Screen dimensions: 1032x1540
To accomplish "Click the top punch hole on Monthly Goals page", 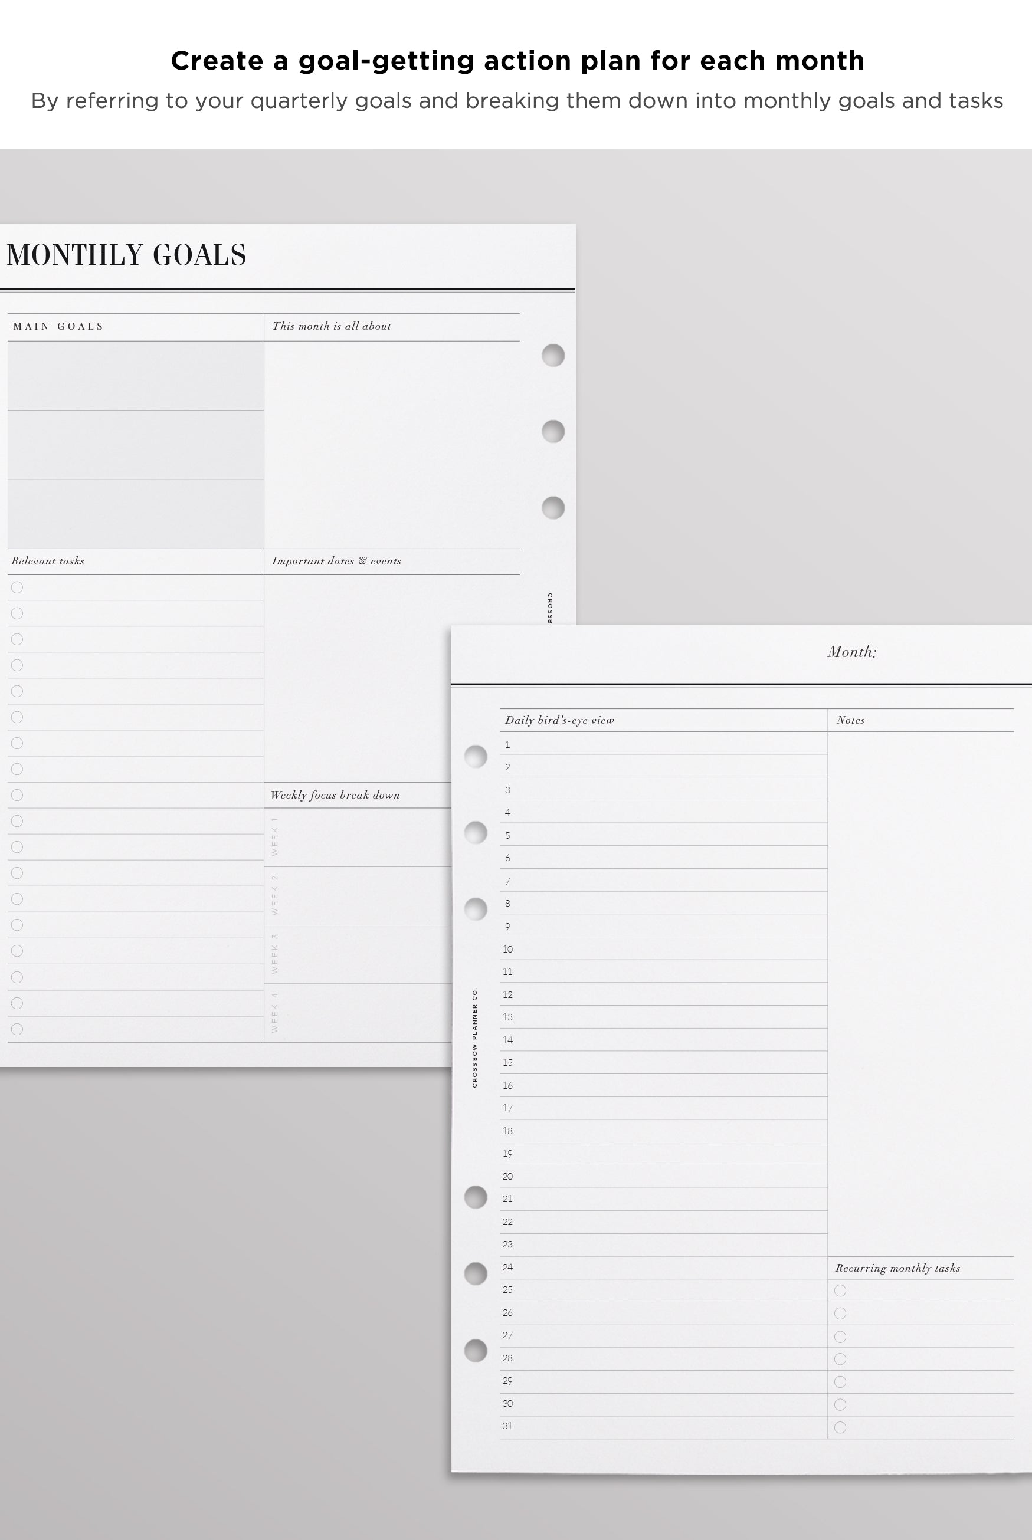I will coord(553,355).
